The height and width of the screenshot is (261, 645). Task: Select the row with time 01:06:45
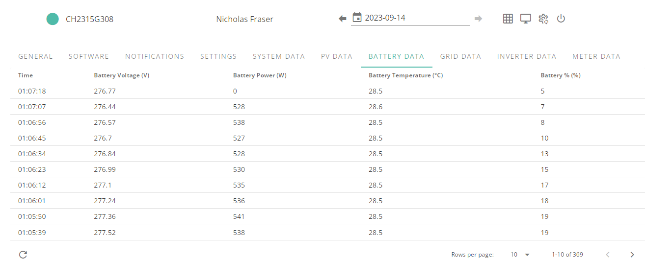tap(327, 138)
